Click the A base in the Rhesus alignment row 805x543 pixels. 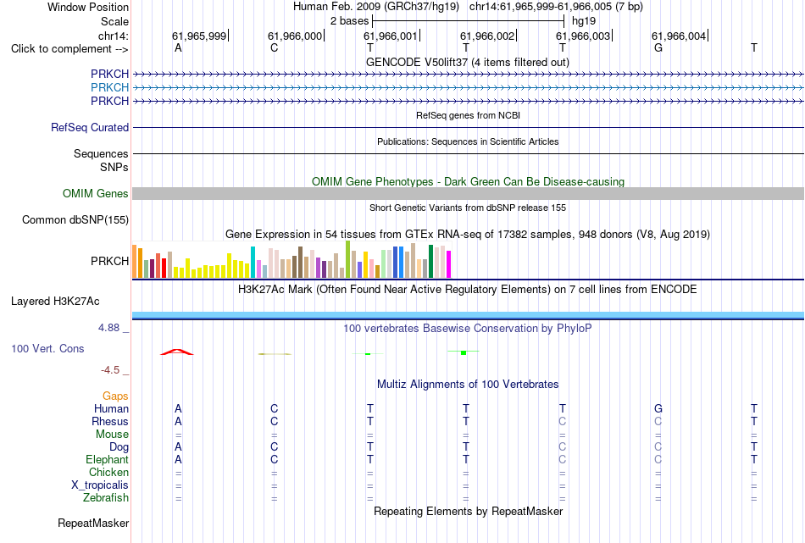[x=178, y=422]
